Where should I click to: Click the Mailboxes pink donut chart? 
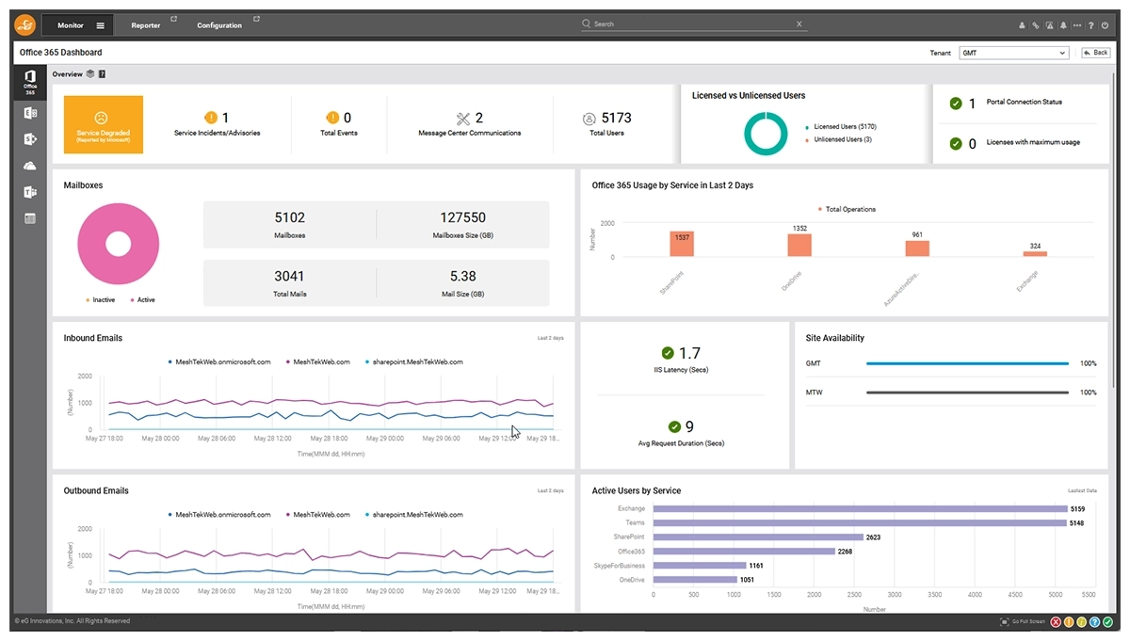tap(118, 244)
